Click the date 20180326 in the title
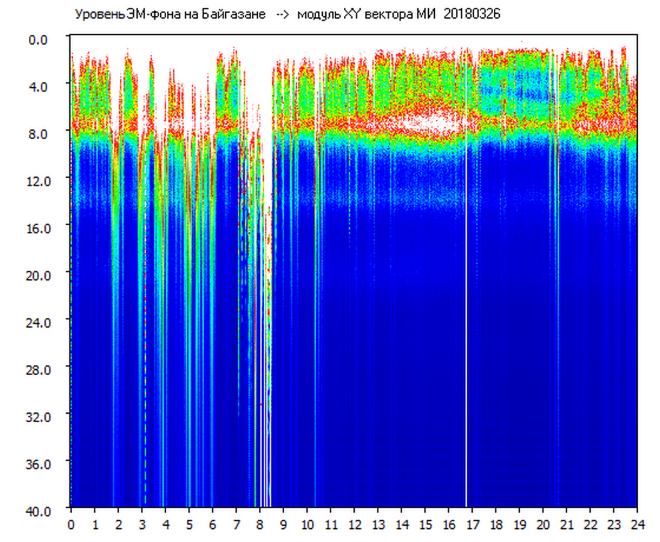660x542 pixels. click(x=472, y=14)
